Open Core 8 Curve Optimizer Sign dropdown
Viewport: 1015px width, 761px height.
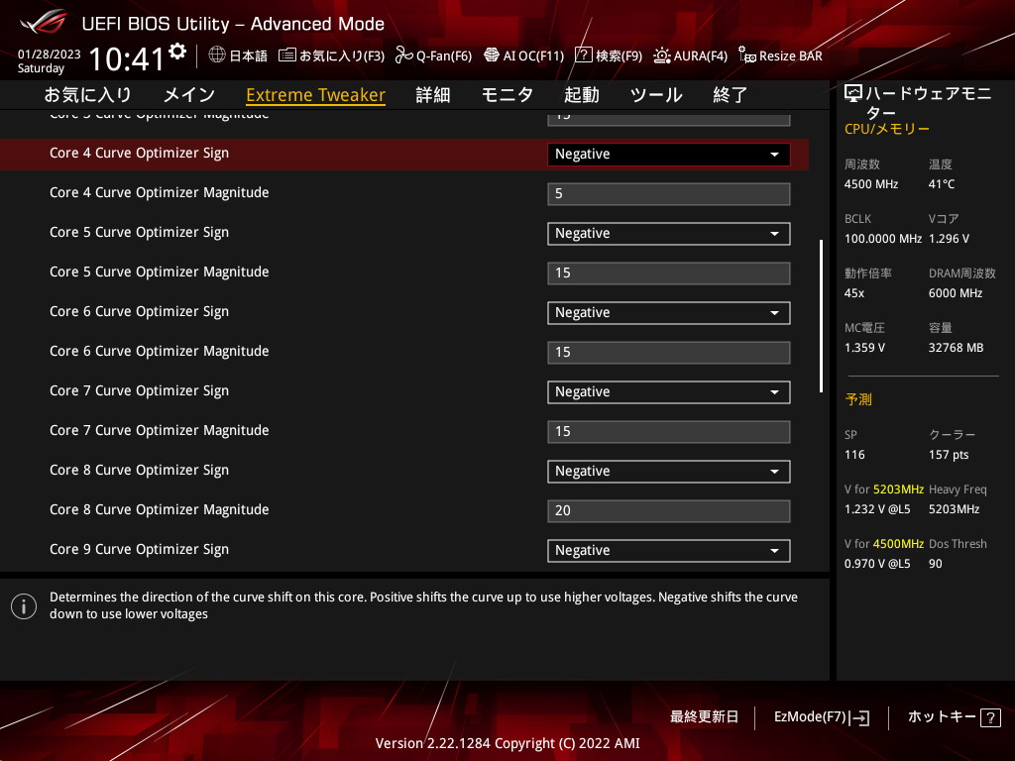click(x=669, y=471)
